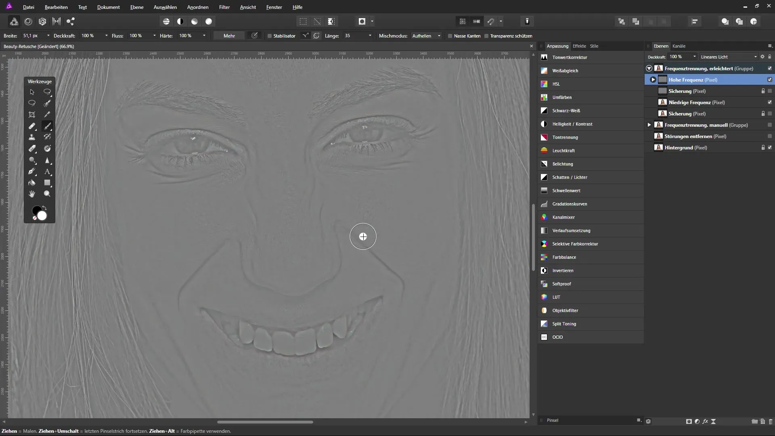Add an HSL adjustment
Screen dimensions: 775x436
point(590,84)
